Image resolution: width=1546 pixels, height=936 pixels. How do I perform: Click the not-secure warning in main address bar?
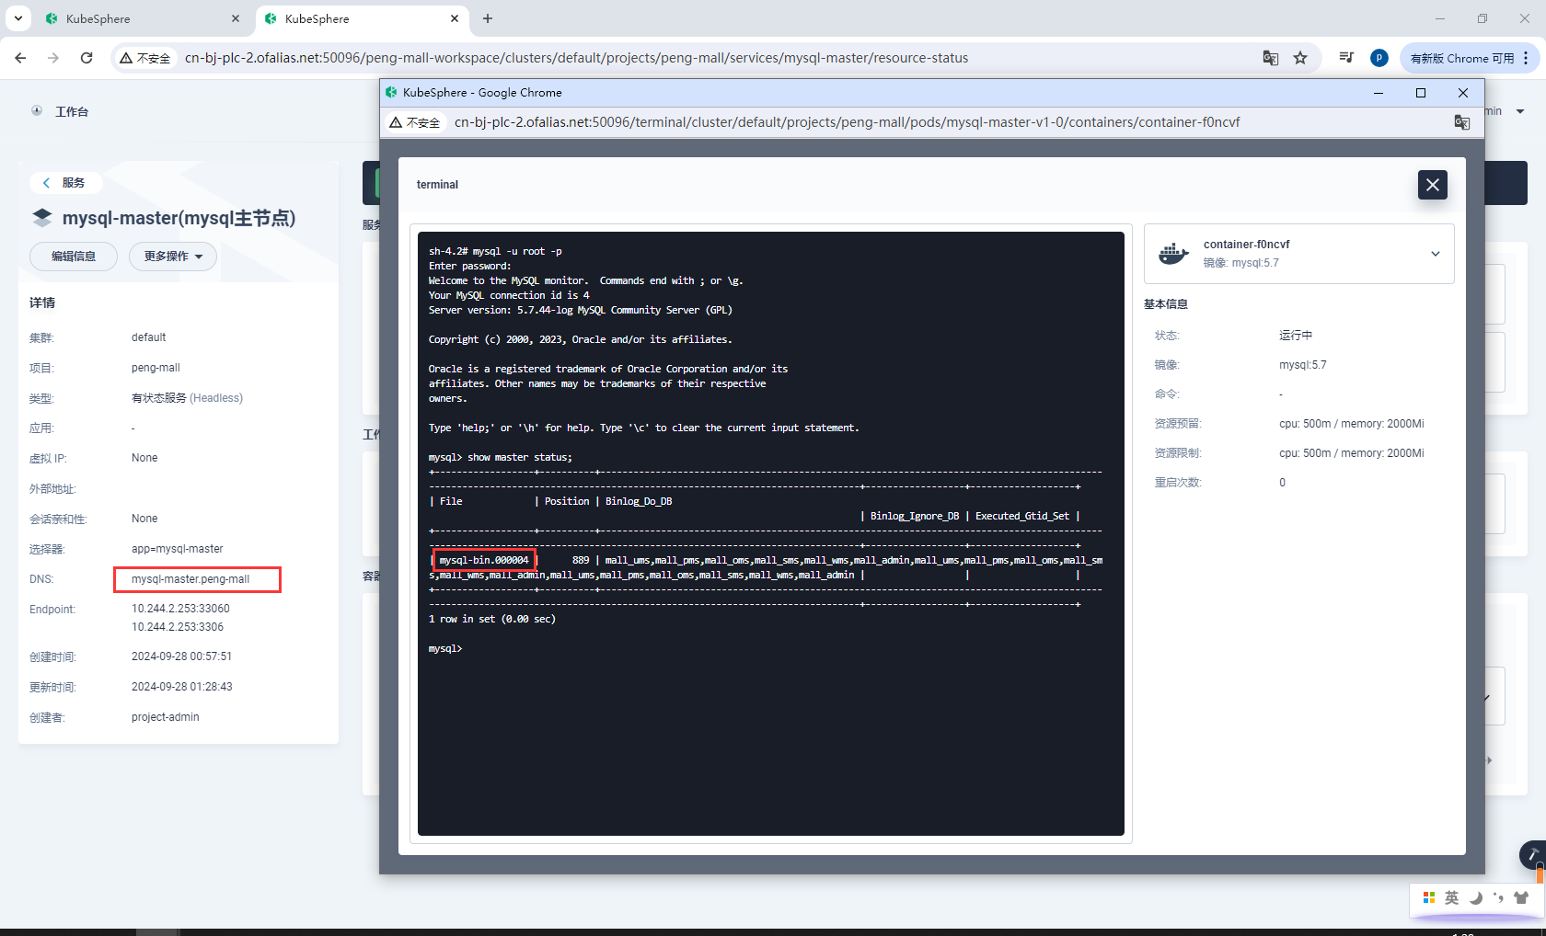click(x=144, y=58)
